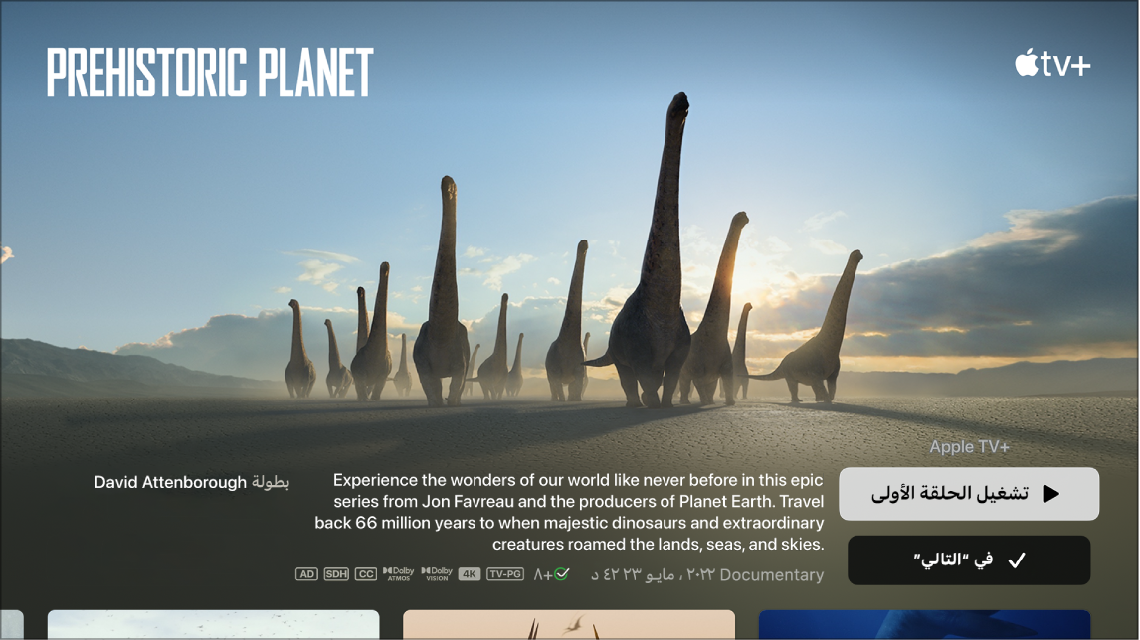The image size is (1140, 640).
Task: Toggle the Up Next checkmark button
Action: [x=969, y=560]
